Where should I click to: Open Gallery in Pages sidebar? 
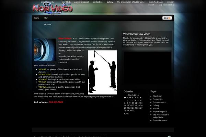(x=156, y=105)
